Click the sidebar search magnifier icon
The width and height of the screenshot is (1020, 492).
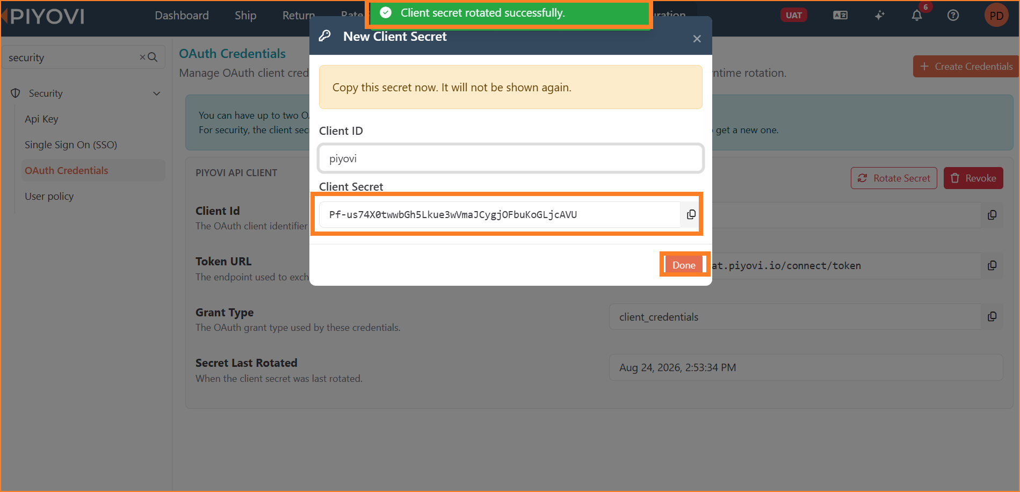pyautogui.click(x=153, y=57)
